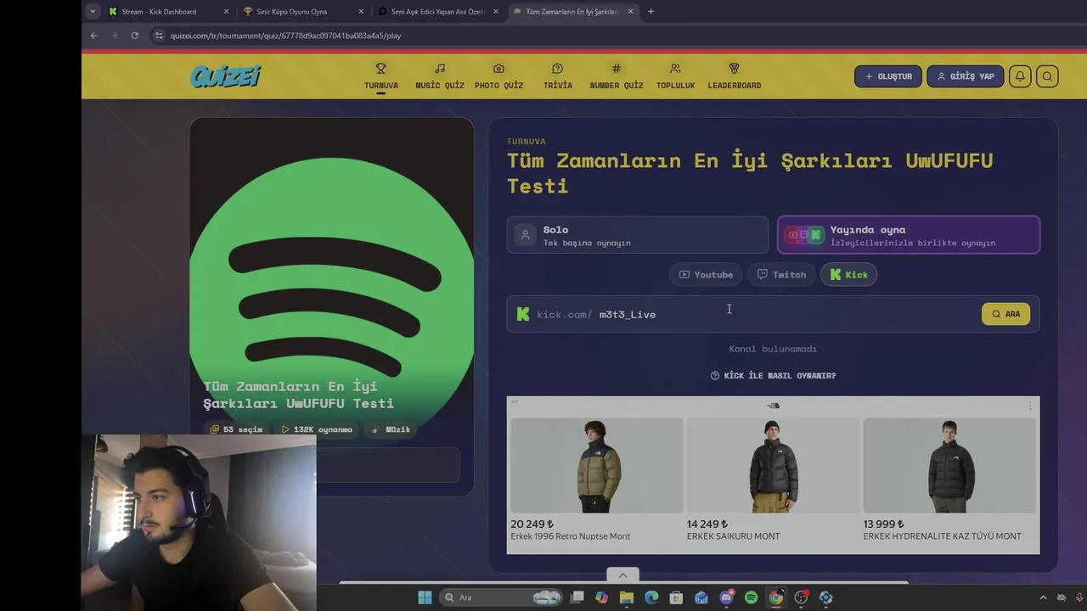Click the 132K oynanma play count
The height and width of the screenshot is (611, 1087).
coord(316,429)
